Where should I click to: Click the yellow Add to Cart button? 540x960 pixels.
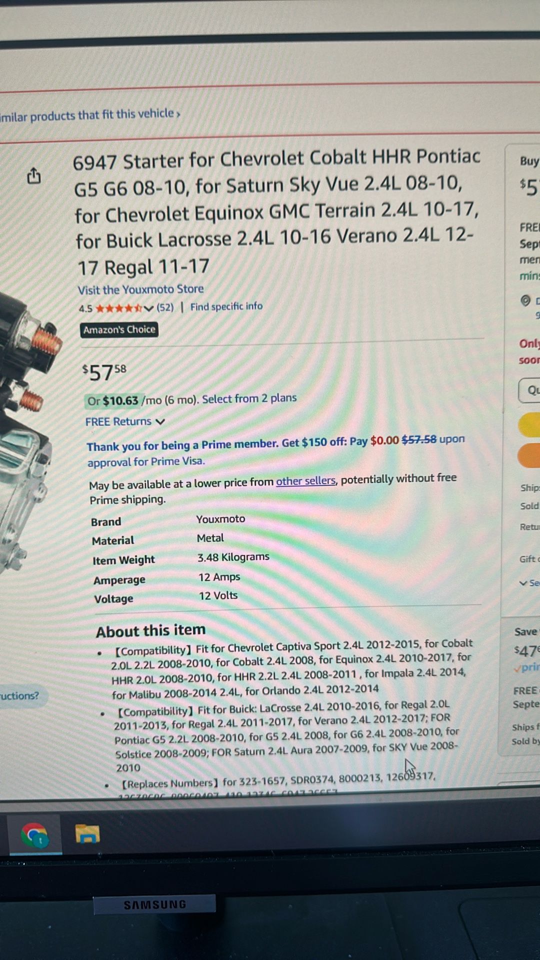[x=529, y=425]
